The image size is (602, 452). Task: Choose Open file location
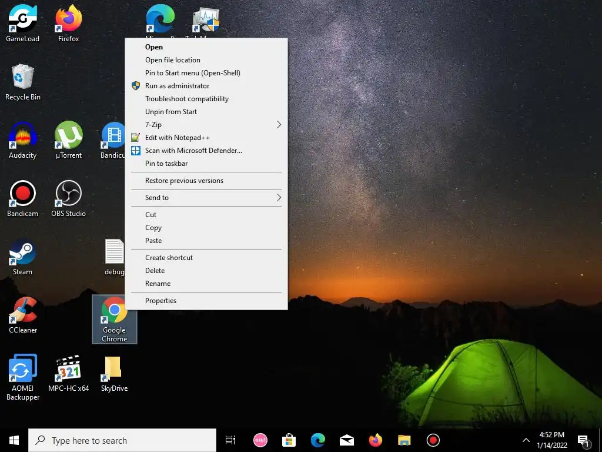206,60
